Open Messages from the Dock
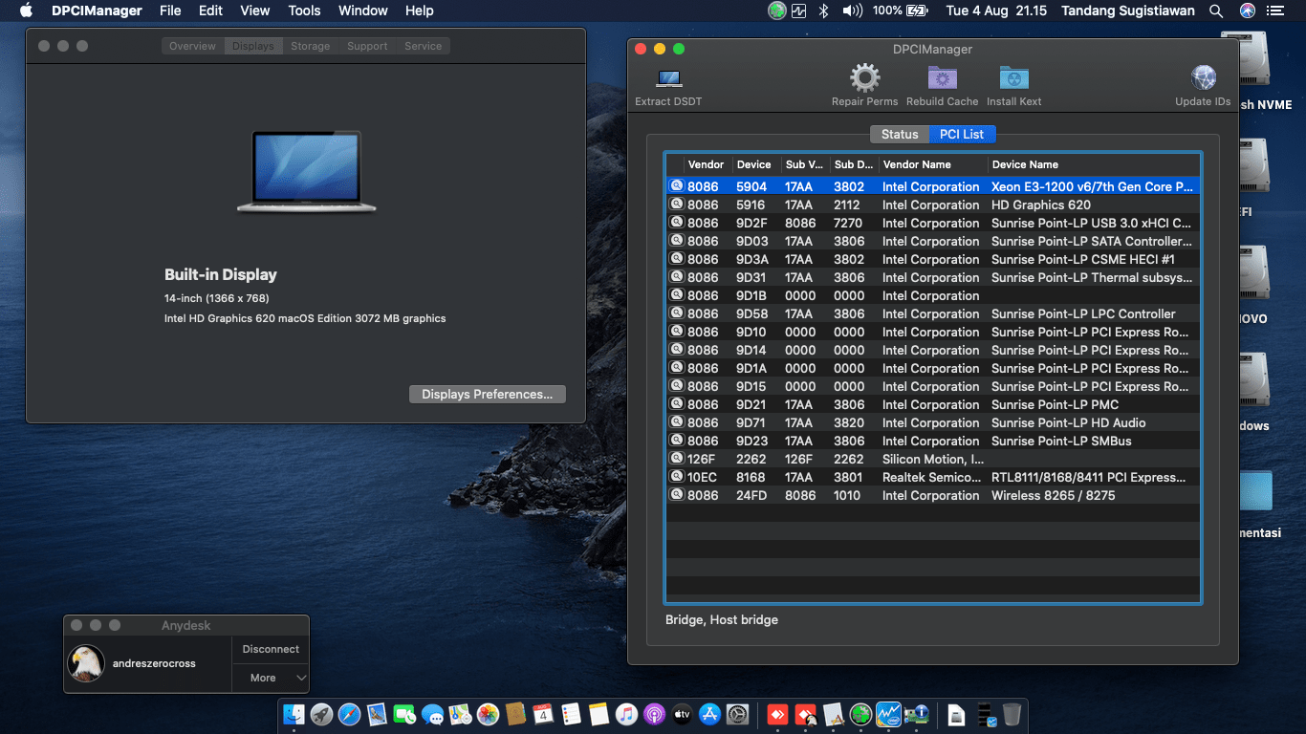Viewport: 1306px width, 734px height. click(433, 714)
